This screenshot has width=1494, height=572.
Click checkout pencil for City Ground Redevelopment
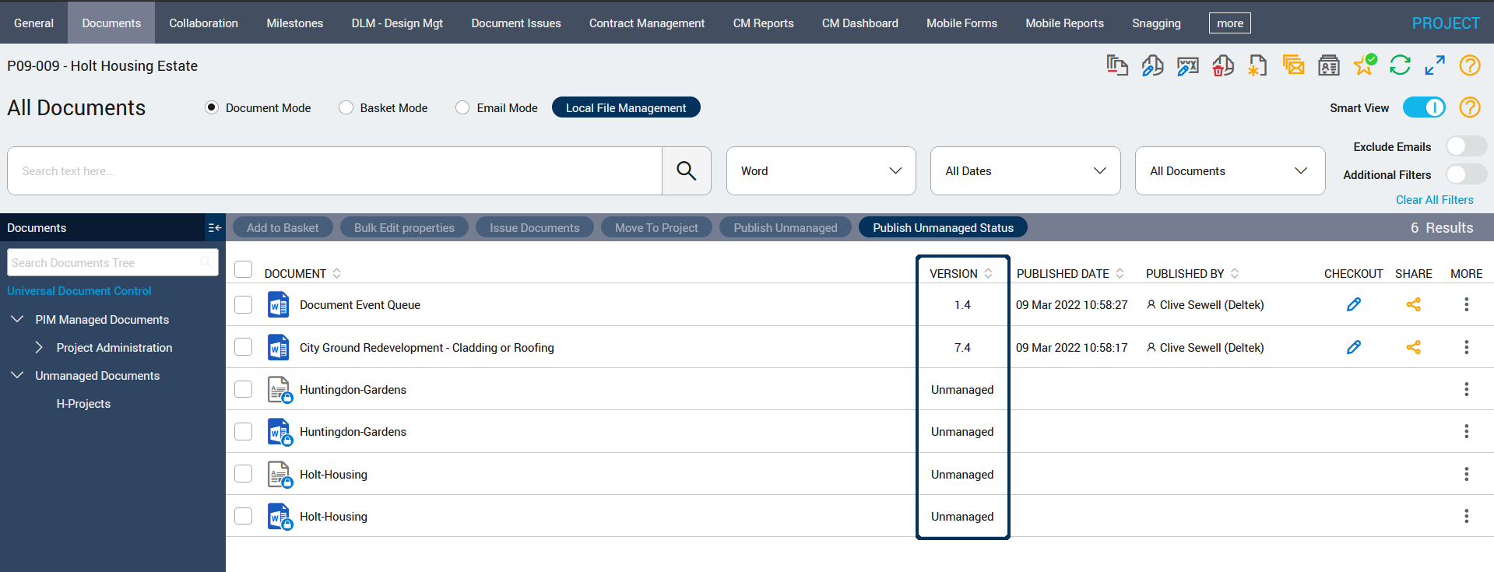pyautogui.click(x=1353, y=347)
